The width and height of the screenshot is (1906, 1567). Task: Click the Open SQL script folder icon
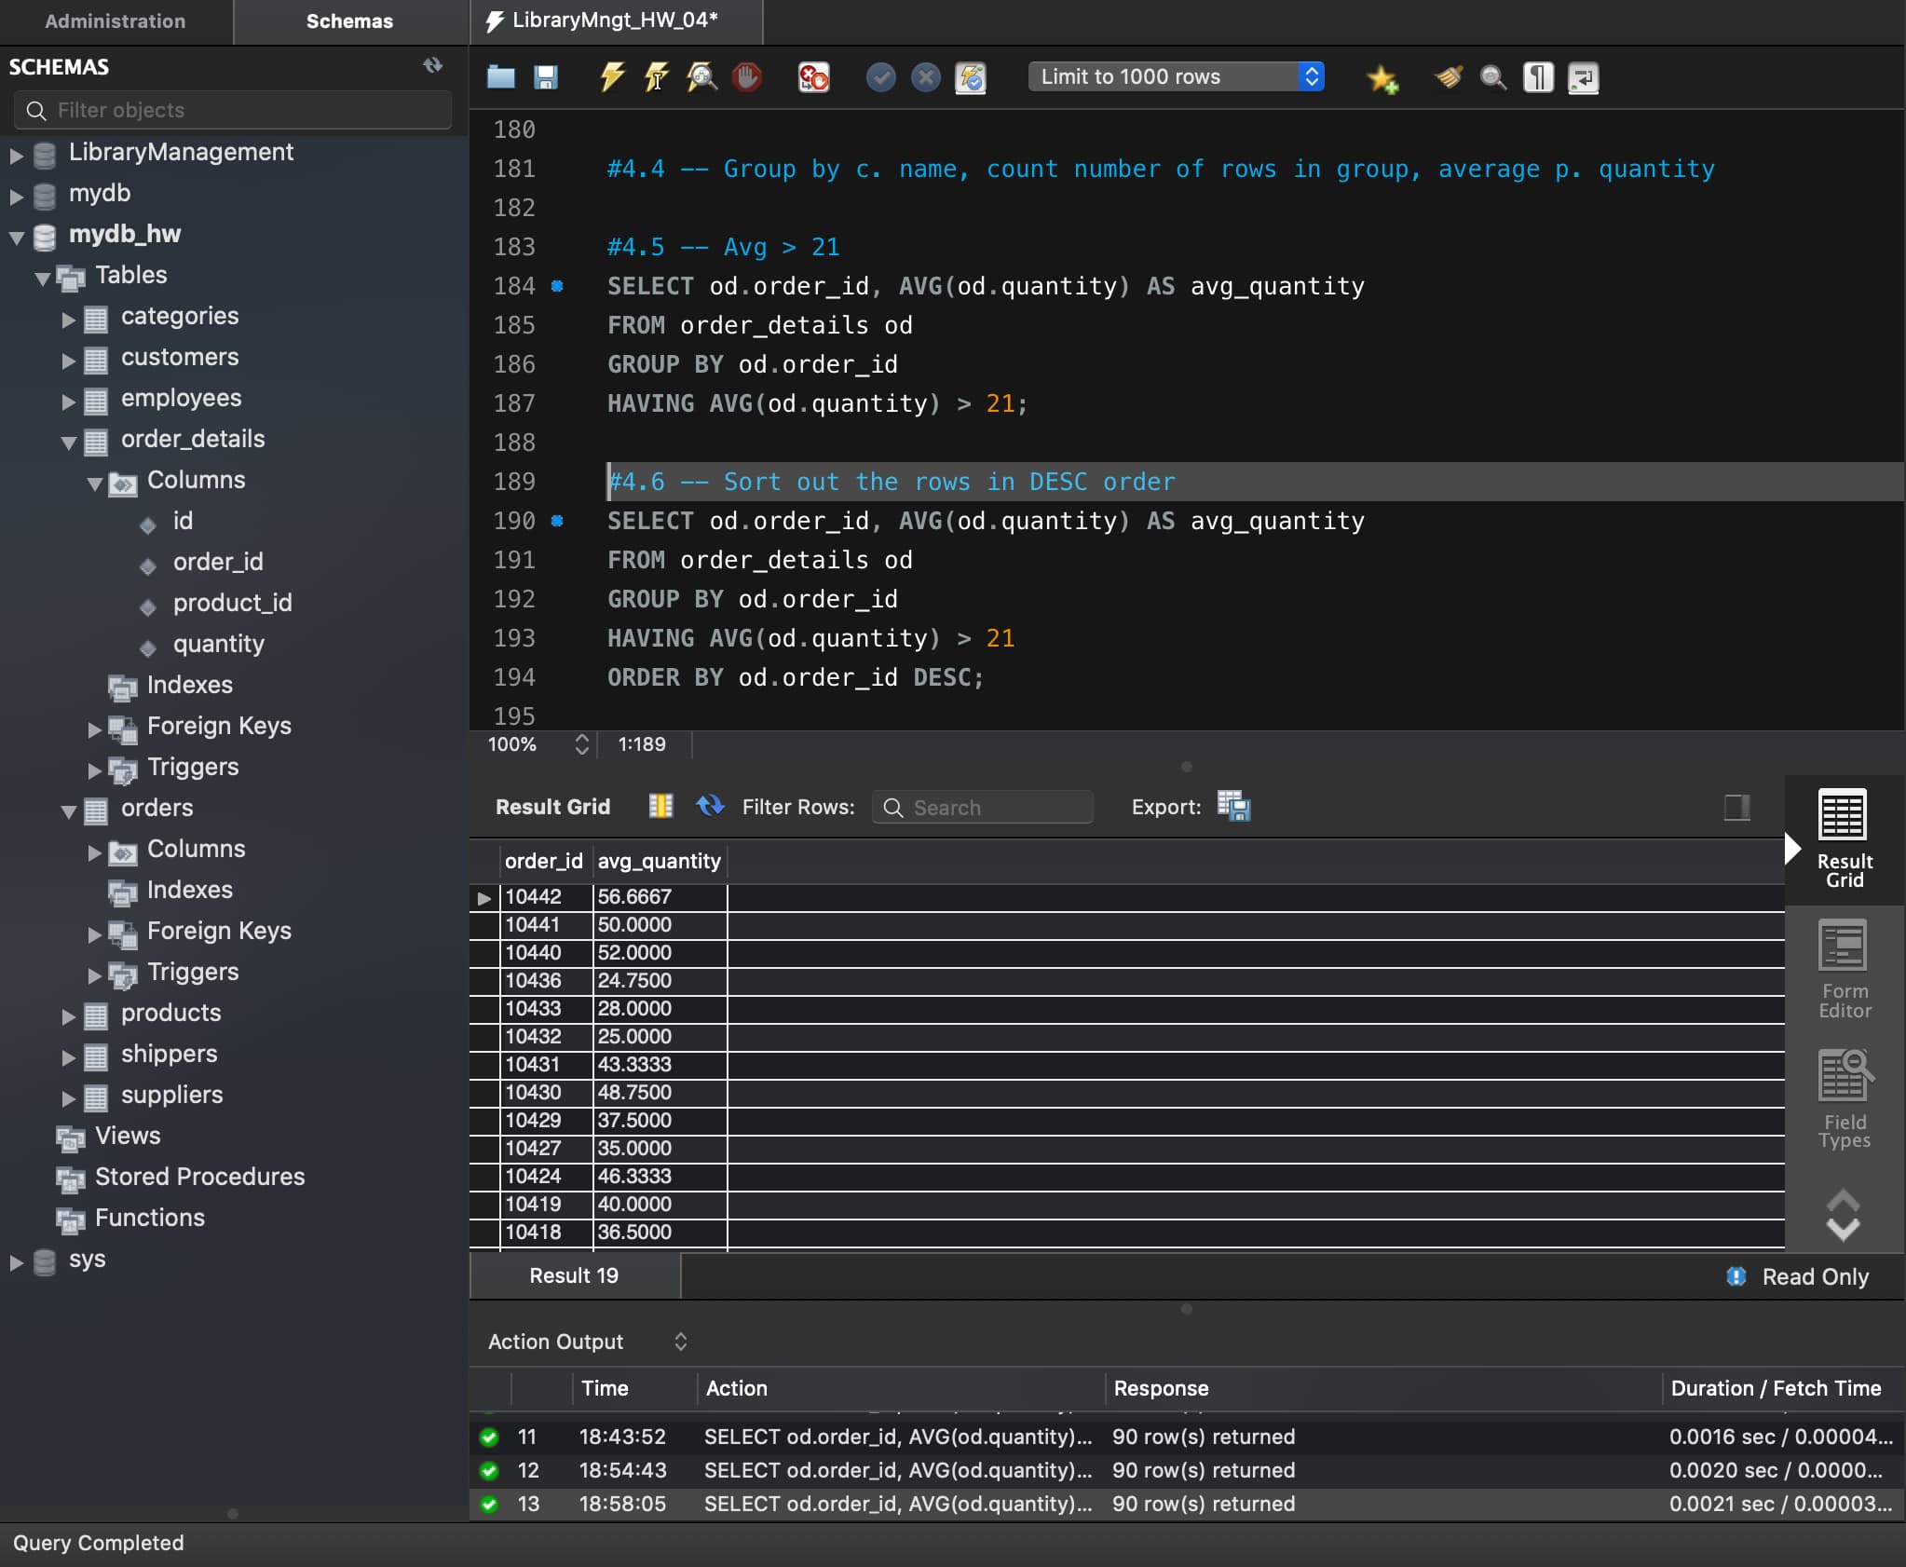point(501,76)
